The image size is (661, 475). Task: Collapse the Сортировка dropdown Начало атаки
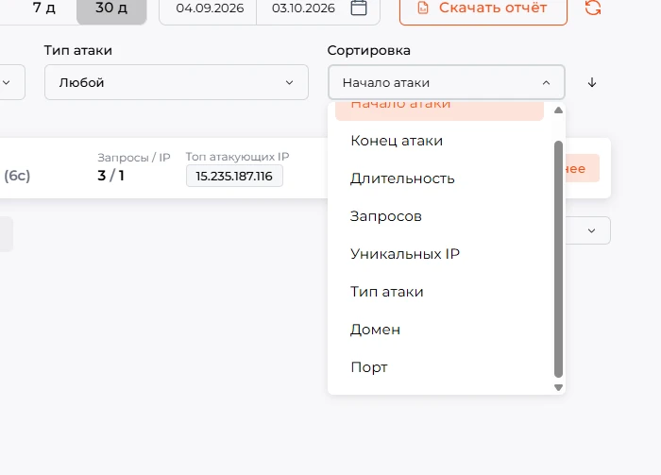[x=446, y=82]
